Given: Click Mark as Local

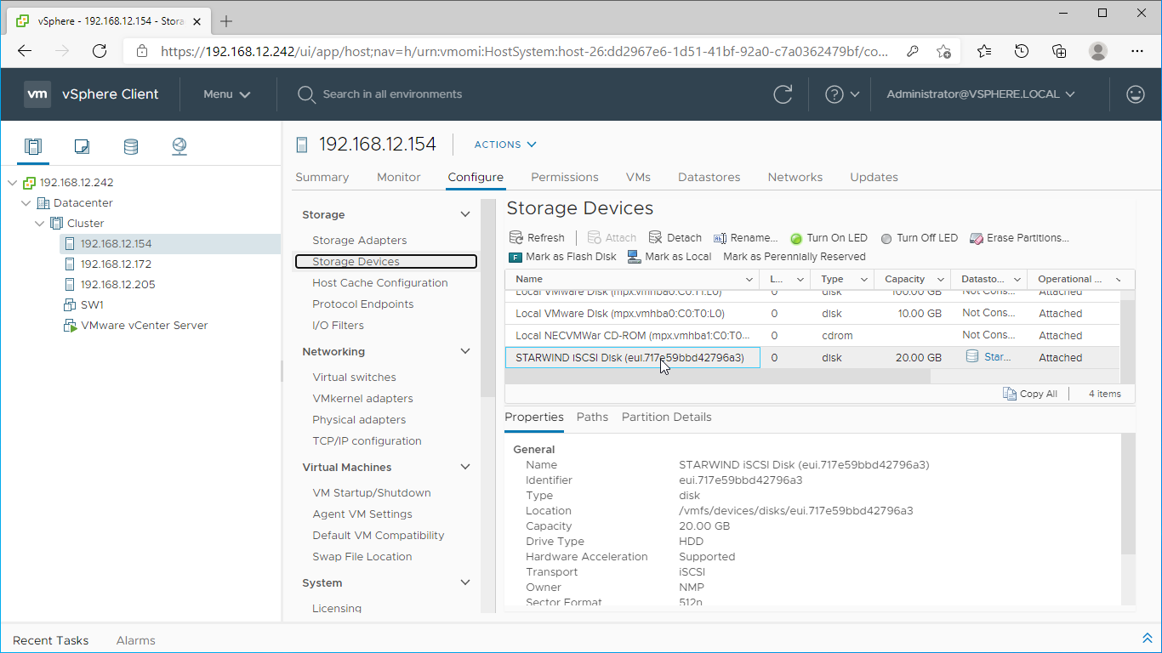Looking at the screenshot, I should (669, 257).
